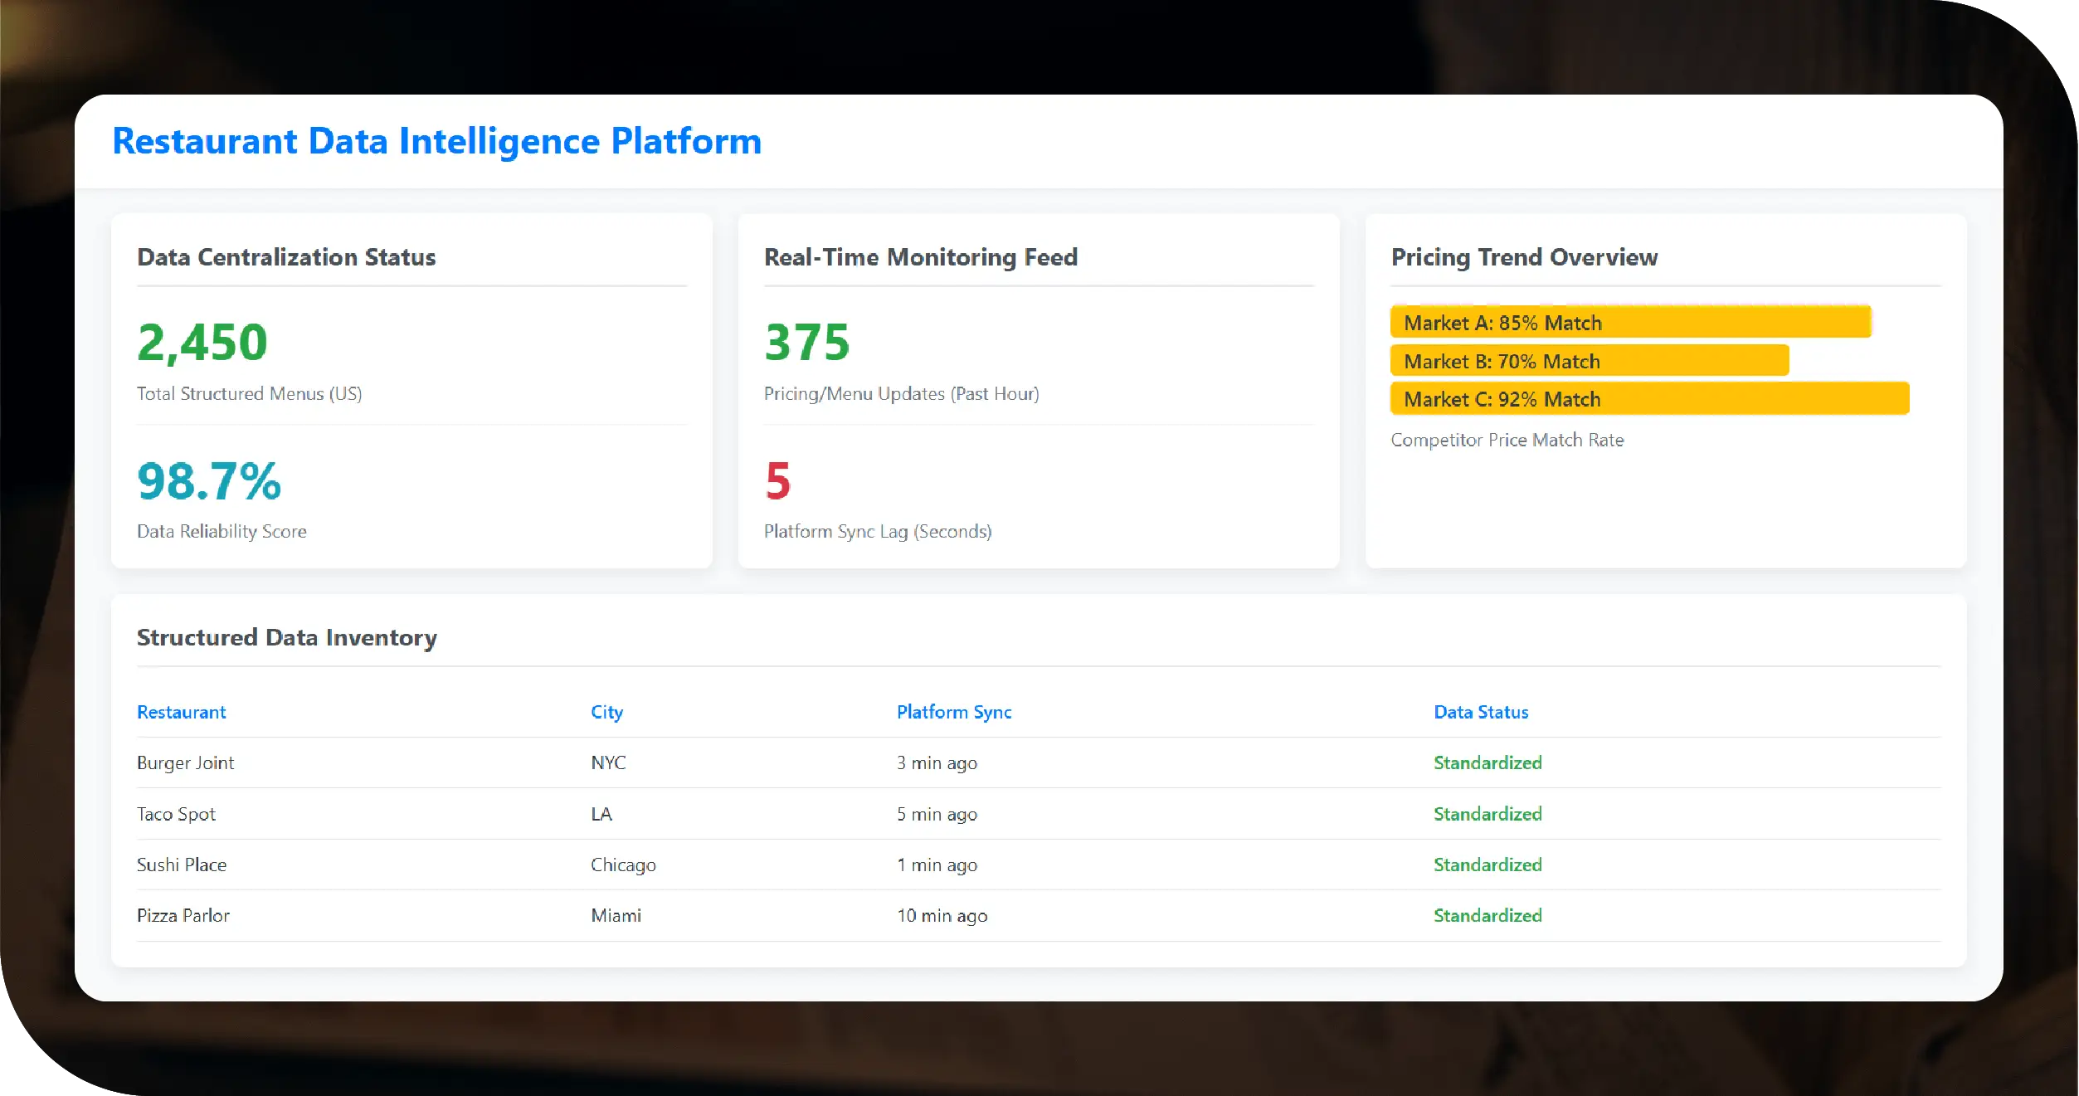Open the Taco Spot row
This screenshot has width=2079, height=1096.
tap(176, 814)
